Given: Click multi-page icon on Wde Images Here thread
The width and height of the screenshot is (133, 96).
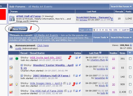Looking at the screenshot, I should (x=65, y=83).
